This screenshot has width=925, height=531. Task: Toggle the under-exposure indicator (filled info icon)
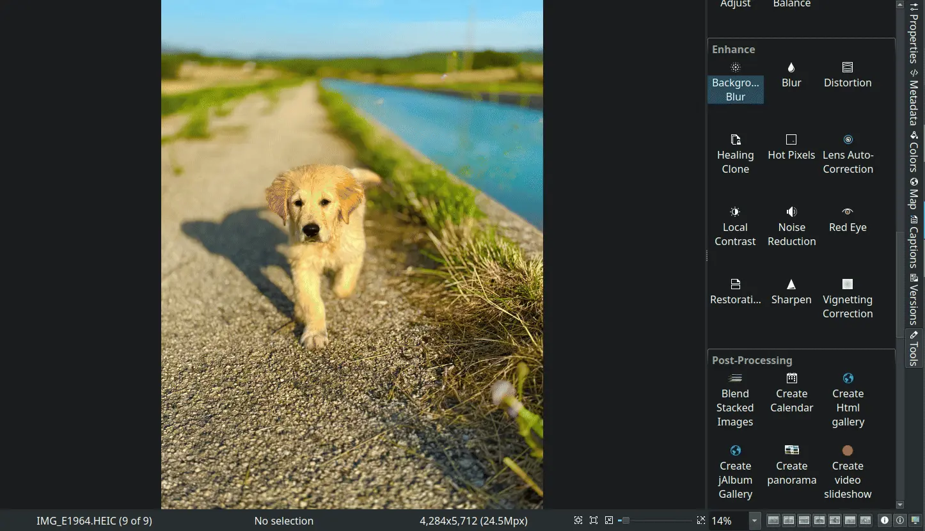(x=885, y=521)
